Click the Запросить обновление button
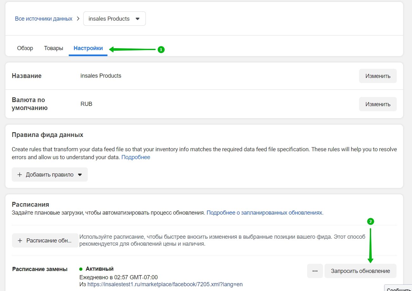This screenshot has height=291, width=412. 360,271
